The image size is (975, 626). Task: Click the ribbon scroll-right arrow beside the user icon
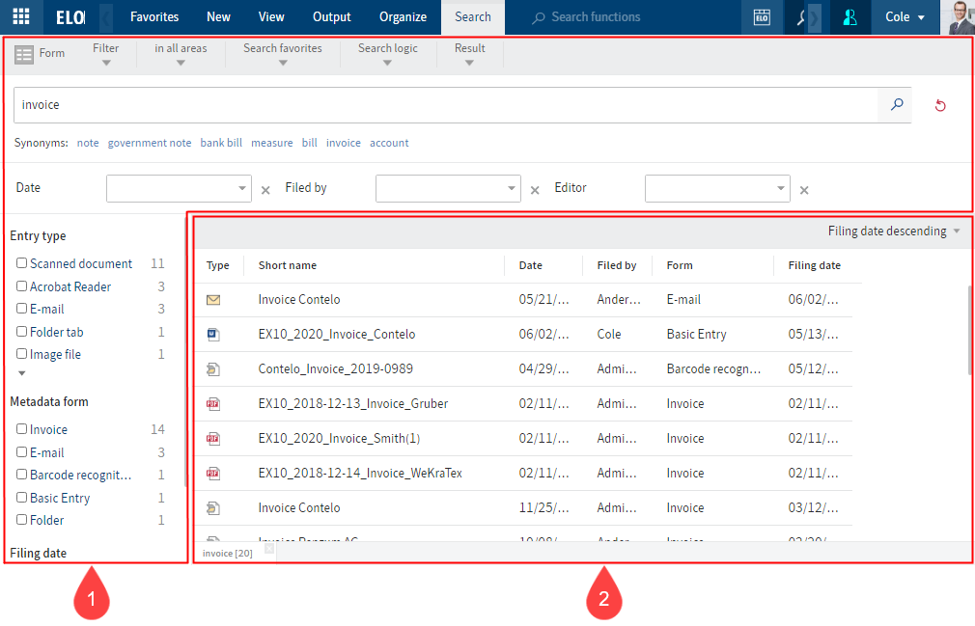tap(814, 17)
